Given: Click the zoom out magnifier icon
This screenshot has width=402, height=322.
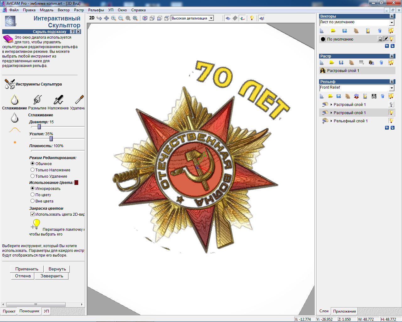Looking at the screenshot, I should (x=121, y=18).
